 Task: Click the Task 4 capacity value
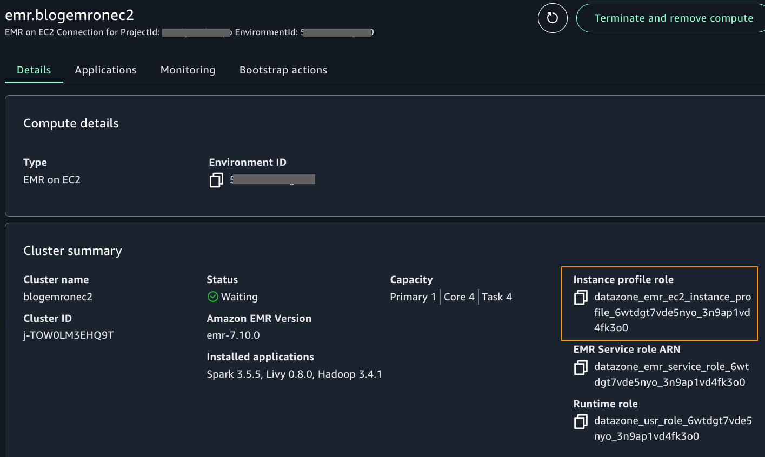(x=497, y=297)
